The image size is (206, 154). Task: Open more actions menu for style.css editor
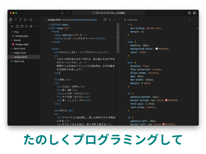coord(194,20)
